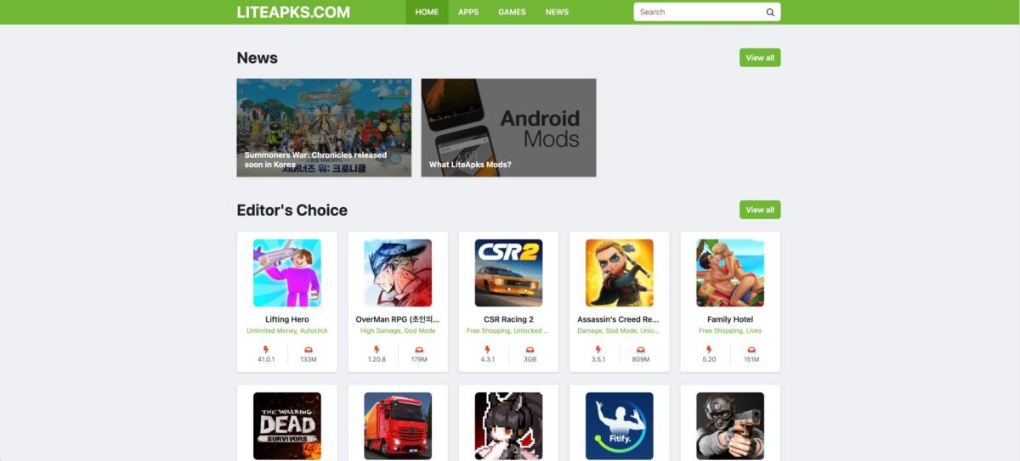Select the Family Hotel app icon
This screenshot has height=461, width=1020.
730,273
